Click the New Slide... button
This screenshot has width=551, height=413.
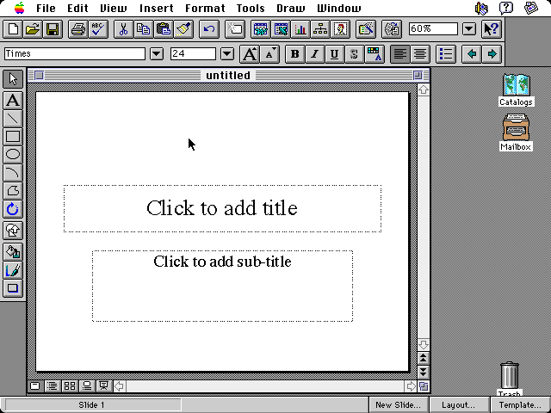pyautogui.click(x=398, y=405)
